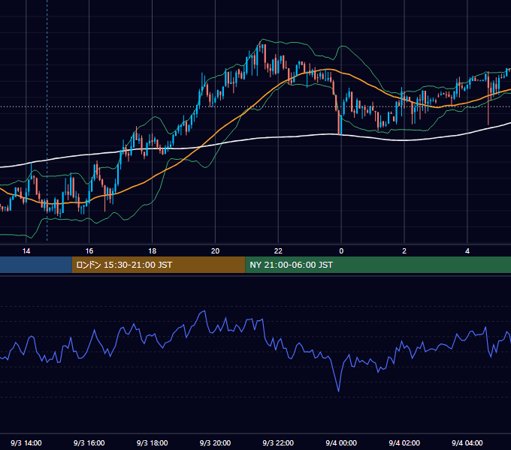The width and height of the screenshot is (511, 450).
Task: Click the 4 hour label on price chart axis
Action: [467, 251]
